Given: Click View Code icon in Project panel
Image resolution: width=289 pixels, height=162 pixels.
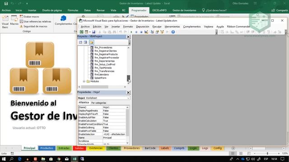Looking at the screenshot, I should point(80,42).
